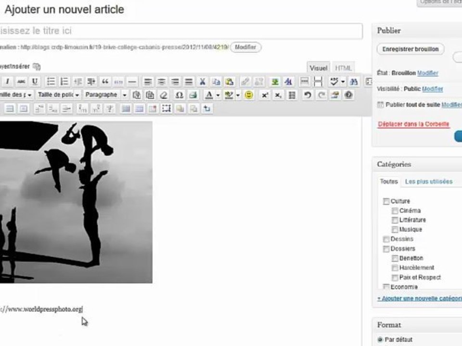Insert special character omega

pos(179,95)
